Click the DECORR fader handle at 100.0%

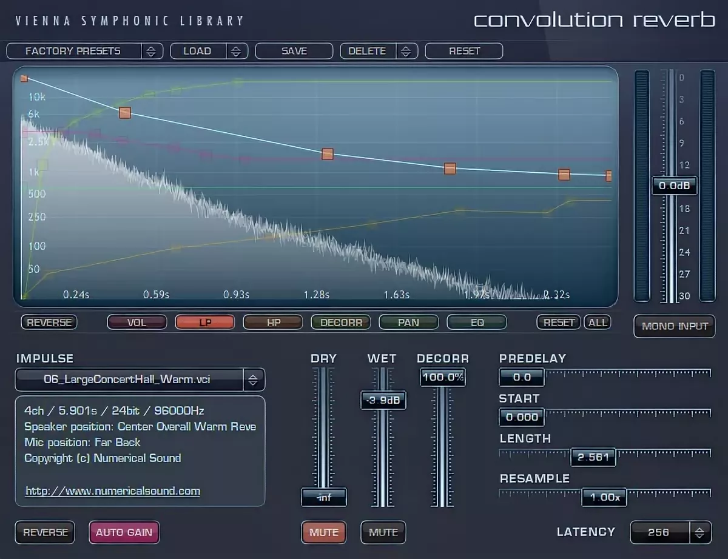[x=443, y=377]
